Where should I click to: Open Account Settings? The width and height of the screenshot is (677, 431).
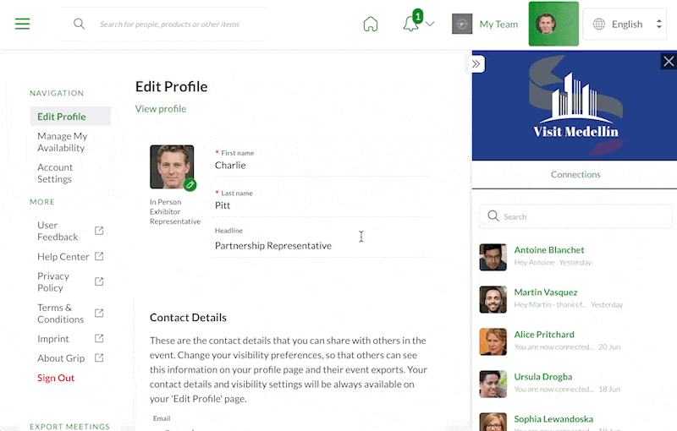coord(55,173)
